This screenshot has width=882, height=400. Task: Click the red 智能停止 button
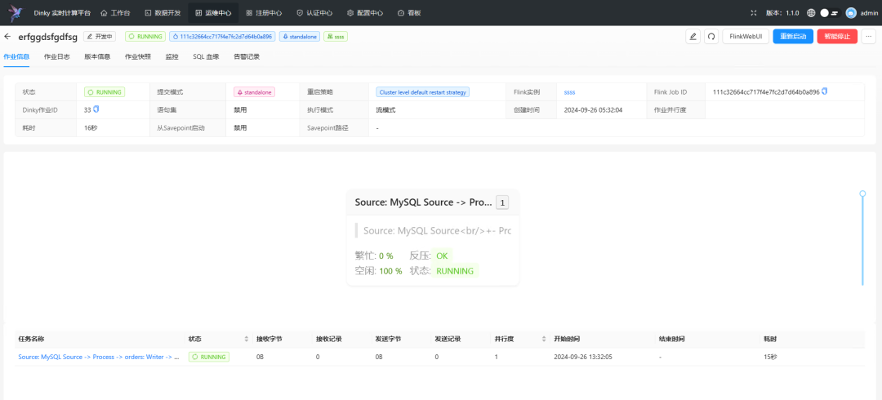(x=838, y=37)
